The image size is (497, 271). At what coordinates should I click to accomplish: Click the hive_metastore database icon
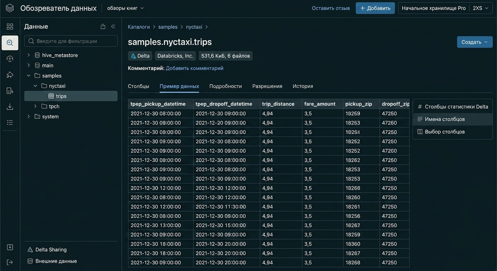[x=37, y=55]
